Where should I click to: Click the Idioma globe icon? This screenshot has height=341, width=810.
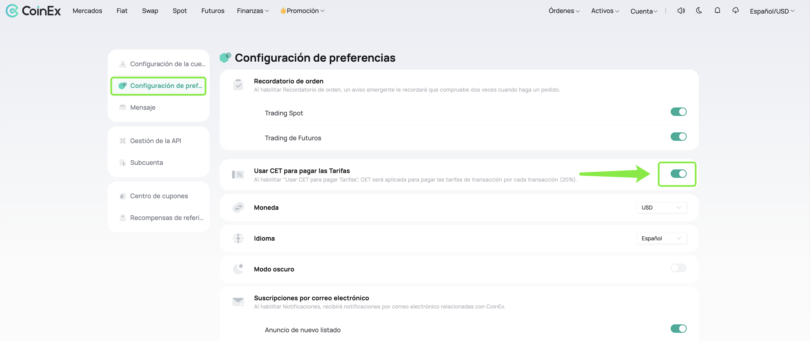[238, 238]
